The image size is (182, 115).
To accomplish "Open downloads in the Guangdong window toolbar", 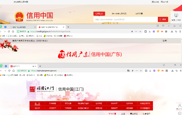I will [172, 31].
